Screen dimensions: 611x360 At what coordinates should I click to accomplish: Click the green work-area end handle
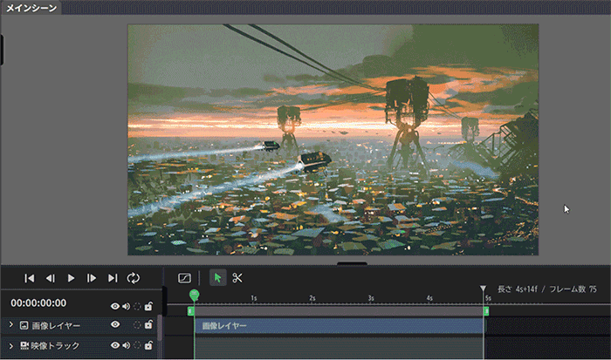click(x=486, y=311)
